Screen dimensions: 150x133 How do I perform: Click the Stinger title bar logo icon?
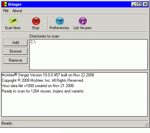[5, 4]
